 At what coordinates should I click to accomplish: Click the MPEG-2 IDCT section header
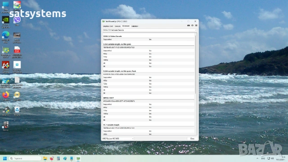[108, 98]
